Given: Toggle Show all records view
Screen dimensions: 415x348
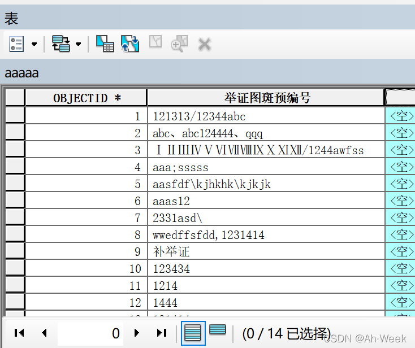Looking at the screenshot, I should 193,333.
